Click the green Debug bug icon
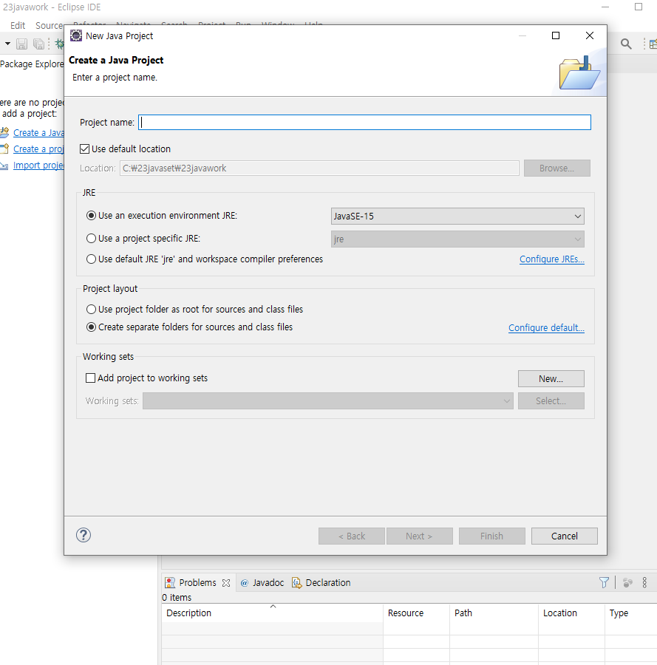The height and width of the screenshot is (665, 657). [x=60, y=44]
